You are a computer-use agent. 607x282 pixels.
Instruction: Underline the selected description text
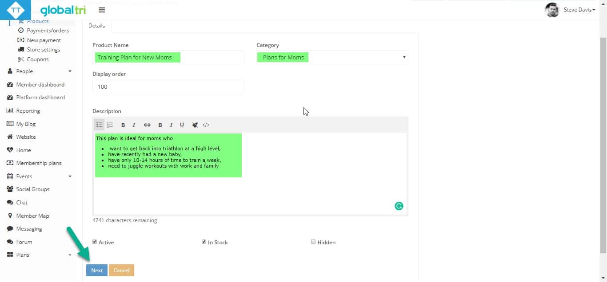pyautogui.click(x=182, y=125)
